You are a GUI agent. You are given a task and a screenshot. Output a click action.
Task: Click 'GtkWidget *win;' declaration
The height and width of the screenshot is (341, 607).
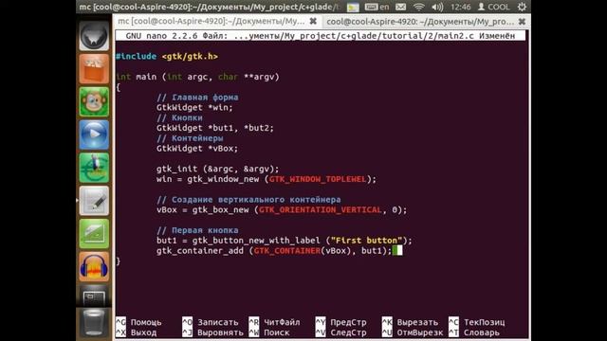point(194,107)
